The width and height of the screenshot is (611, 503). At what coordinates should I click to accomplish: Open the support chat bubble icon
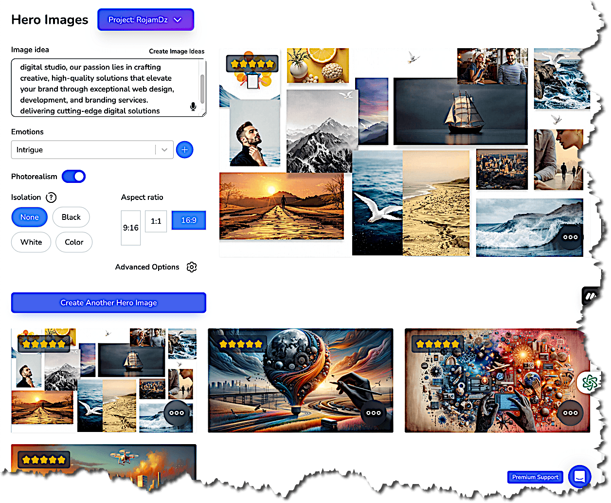click(579, 477)
